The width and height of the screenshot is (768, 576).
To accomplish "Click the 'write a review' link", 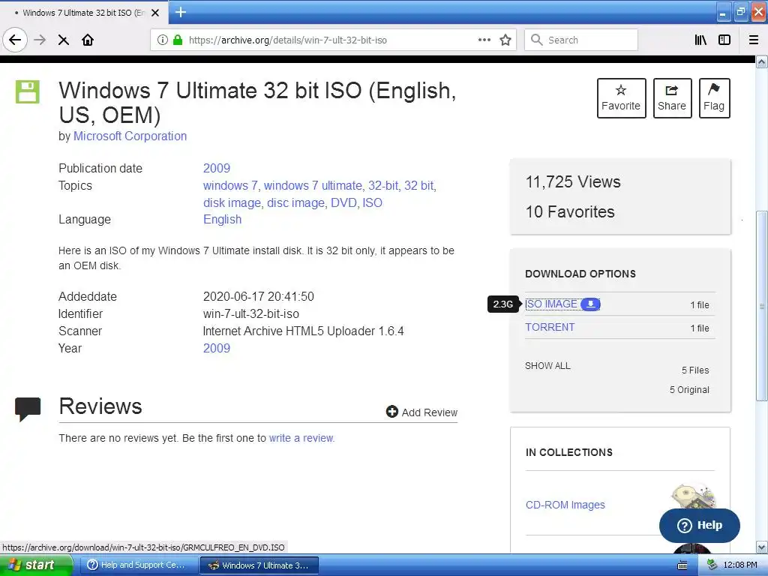I will coord(301,438).
